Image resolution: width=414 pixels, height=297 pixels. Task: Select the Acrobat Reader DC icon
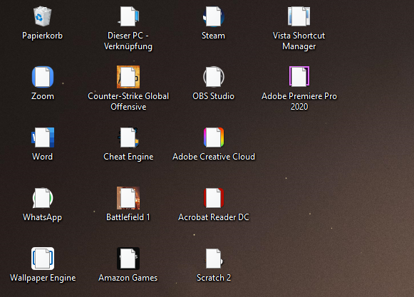pyautogui.click(x=214, y=198)
